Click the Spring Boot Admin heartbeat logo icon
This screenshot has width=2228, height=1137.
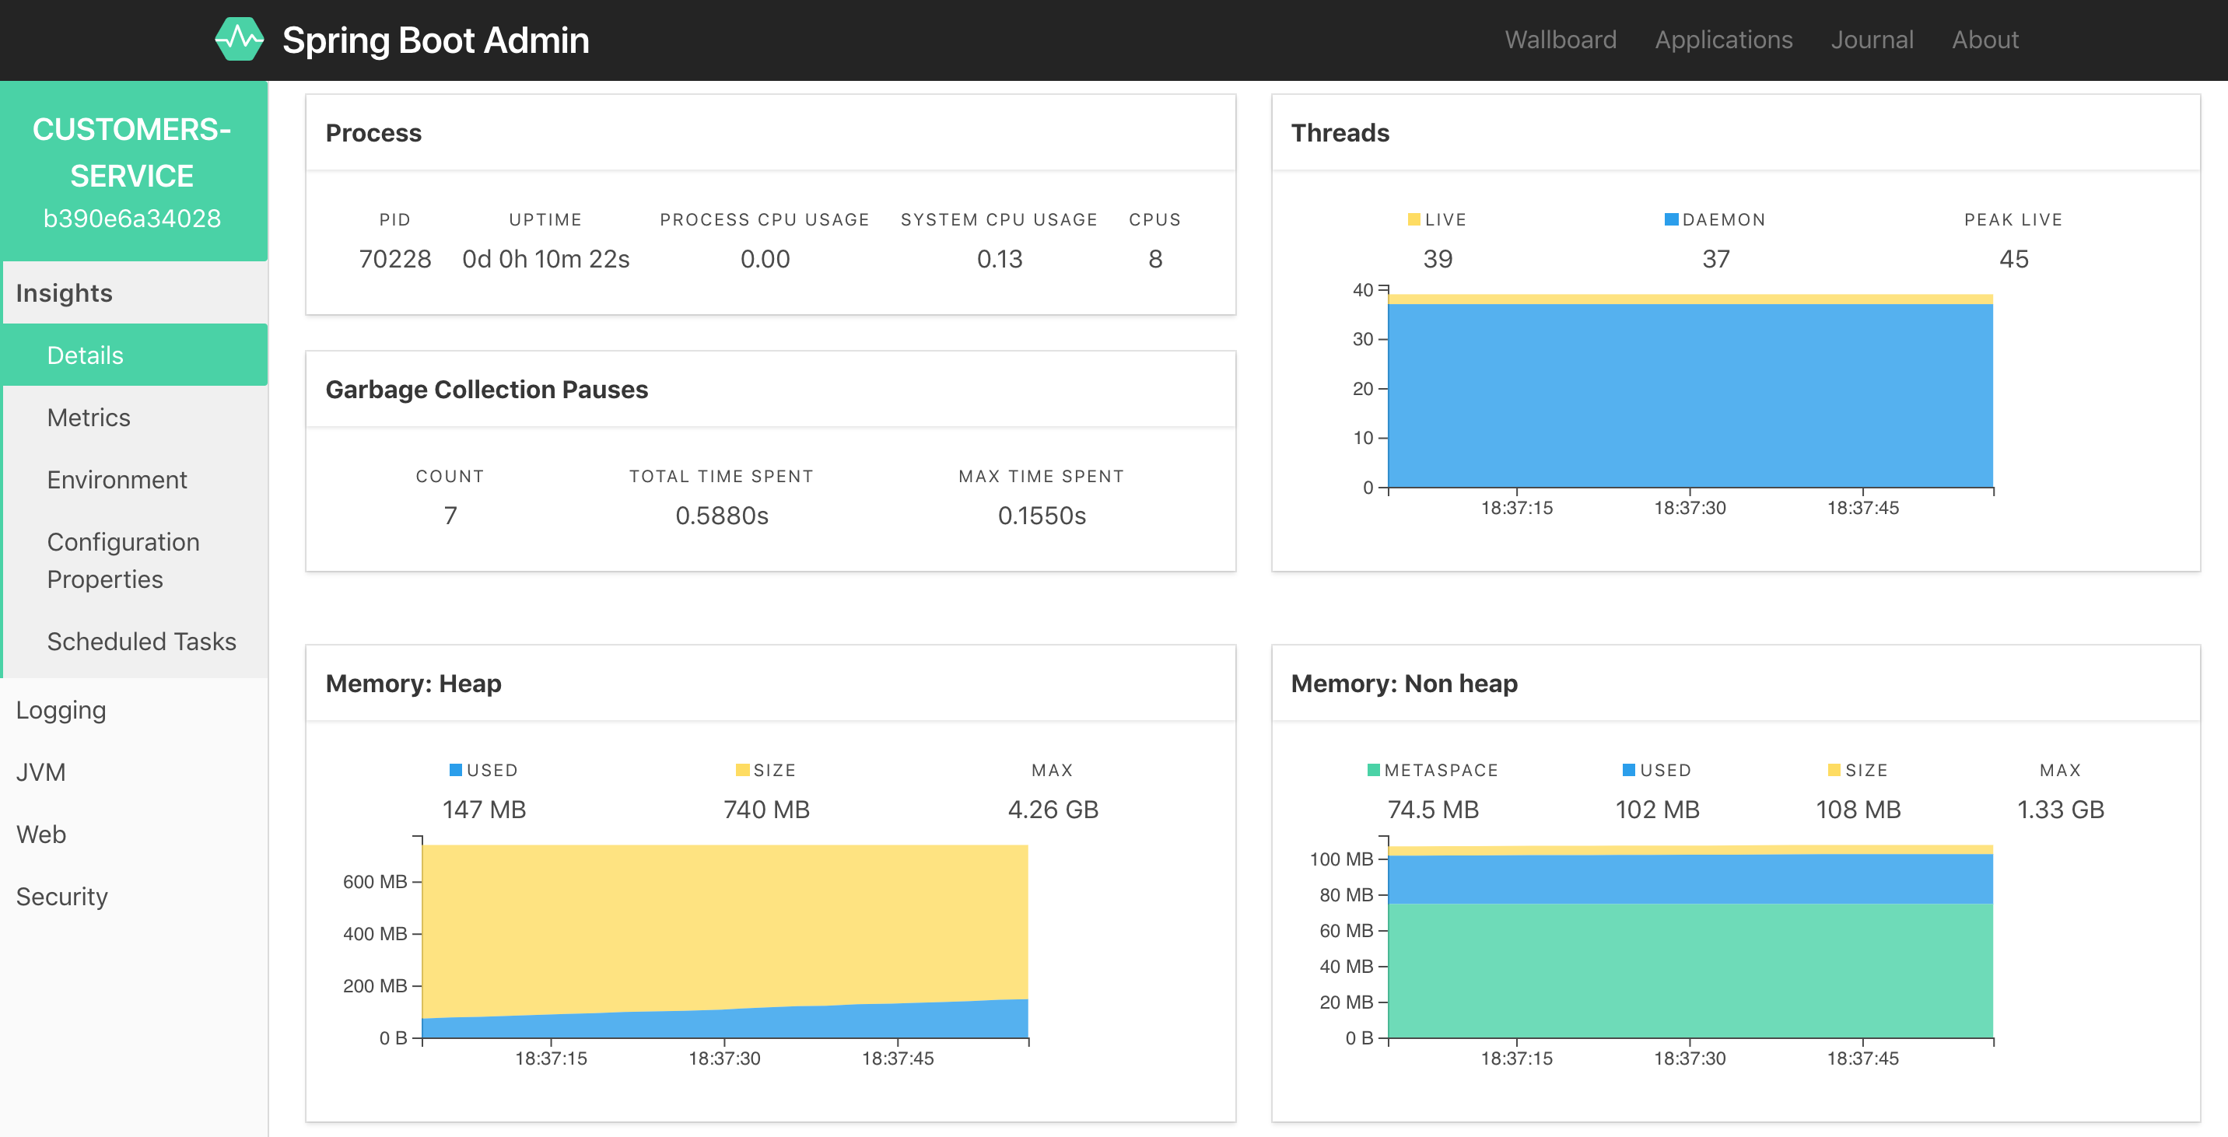coord(239,40)
